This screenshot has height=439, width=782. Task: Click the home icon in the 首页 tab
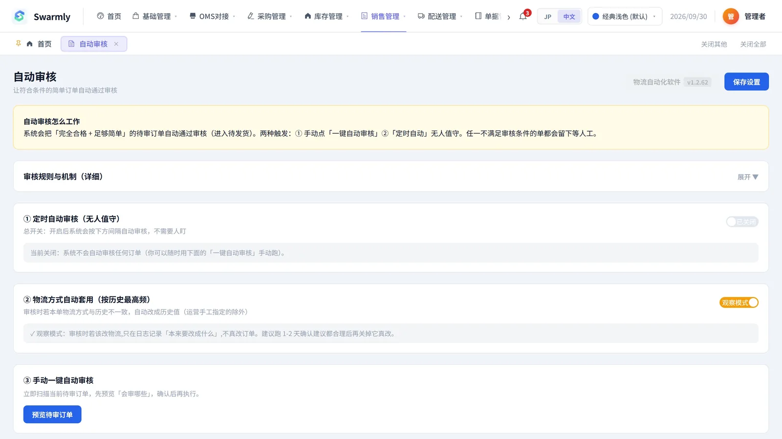[30, 44]
